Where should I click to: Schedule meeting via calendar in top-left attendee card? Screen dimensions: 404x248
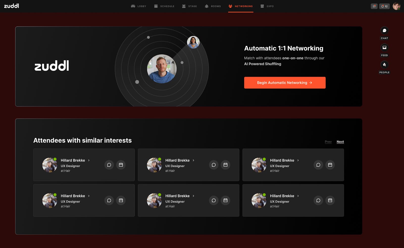pyautogui.click(x=121, y=165)
